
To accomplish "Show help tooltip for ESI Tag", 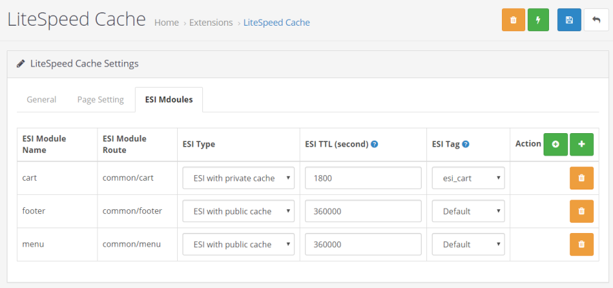I will 465,144.
